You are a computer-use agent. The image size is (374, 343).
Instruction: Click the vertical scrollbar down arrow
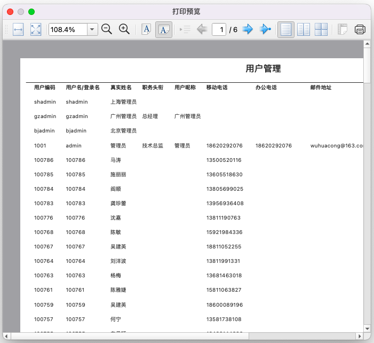pos(367,328)
